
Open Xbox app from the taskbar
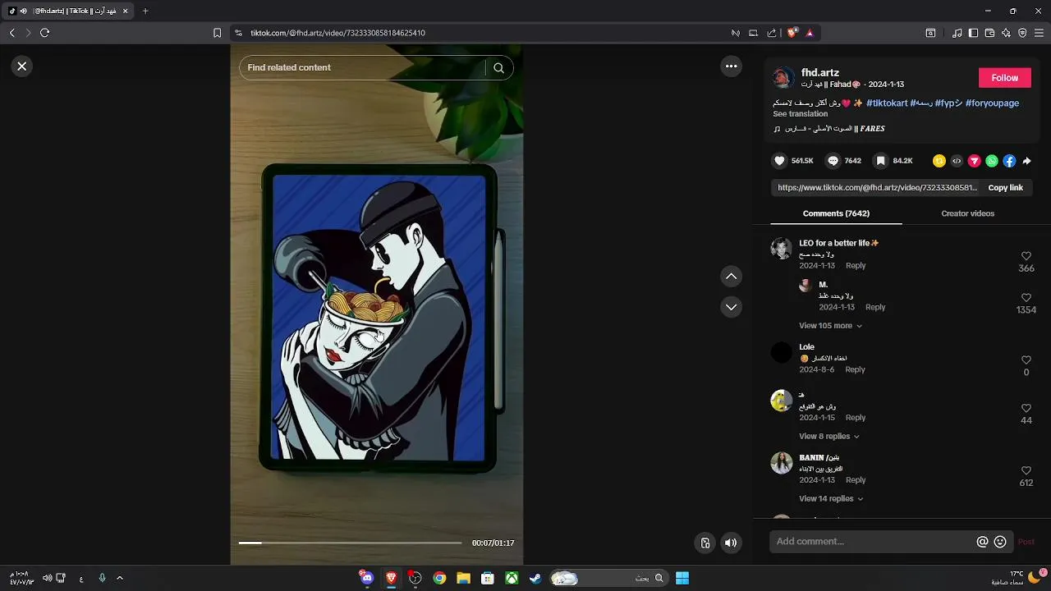coord(512,579)
